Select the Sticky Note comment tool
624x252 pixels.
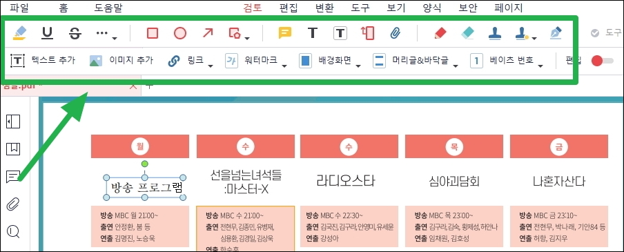285,33
